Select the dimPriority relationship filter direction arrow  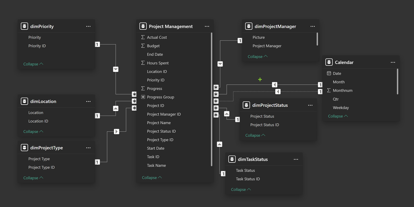pos(116,69)
